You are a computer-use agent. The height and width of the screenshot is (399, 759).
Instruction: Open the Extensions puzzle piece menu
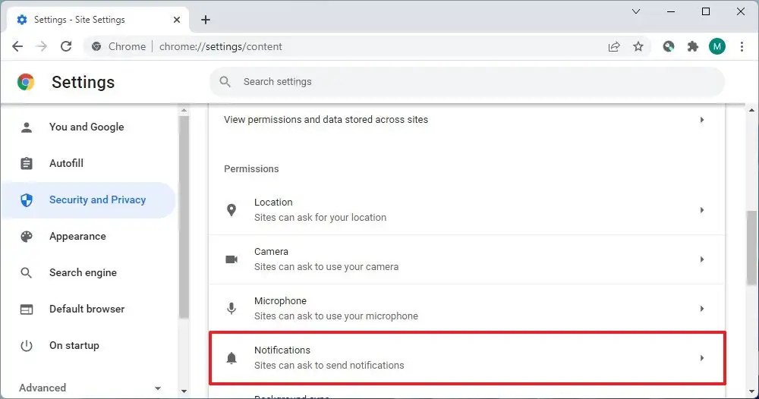693,46
